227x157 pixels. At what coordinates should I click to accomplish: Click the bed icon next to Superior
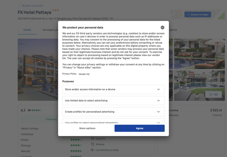pyautogui.click(x=93, y=139)
